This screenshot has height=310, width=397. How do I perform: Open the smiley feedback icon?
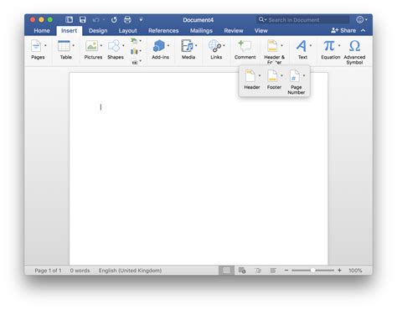(x=360, y=19)
